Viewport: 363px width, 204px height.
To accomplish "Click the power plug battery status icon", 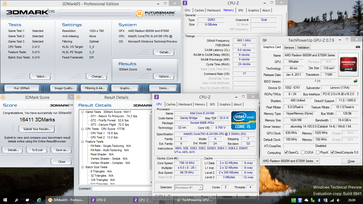I will coord(326,200).
